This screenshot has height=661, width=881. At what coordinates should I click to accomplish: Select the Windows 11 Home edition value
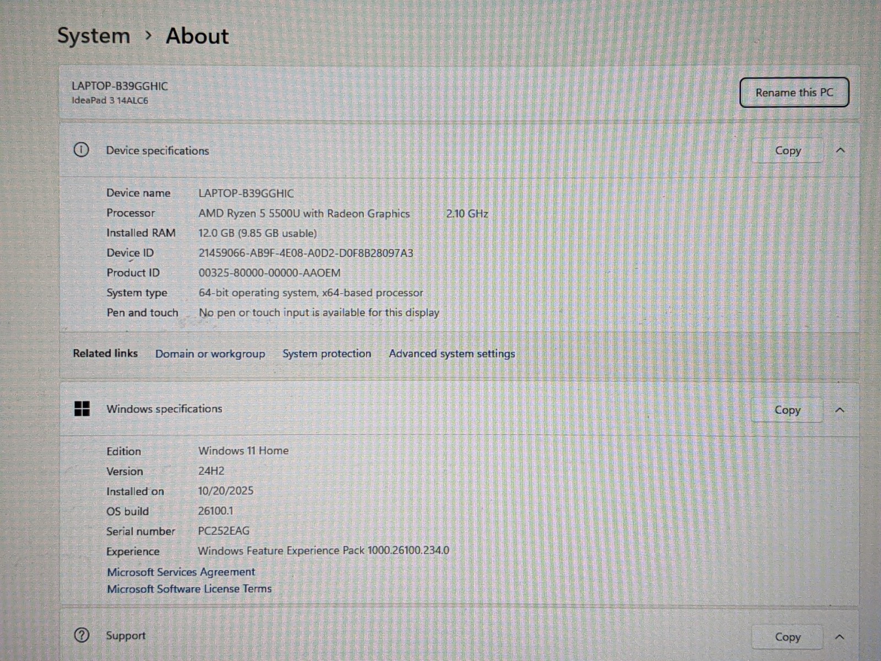coord(243,451)
